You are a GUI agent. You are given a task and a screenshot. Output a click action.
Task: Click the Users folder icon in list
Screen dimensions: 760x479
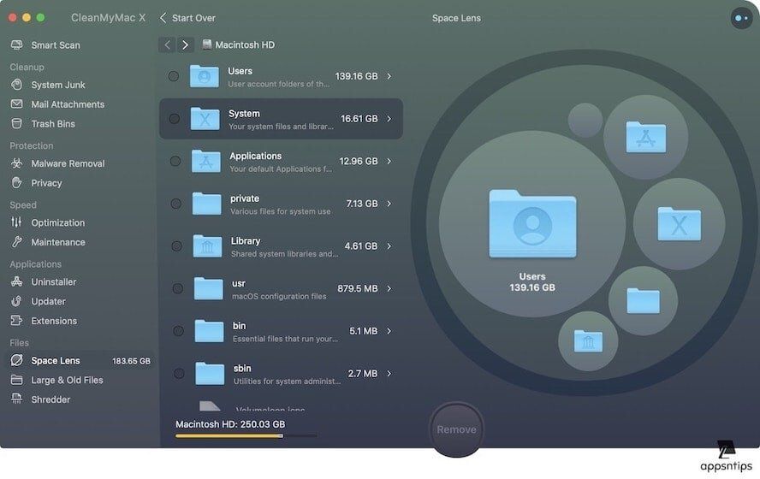coord(204,76)
